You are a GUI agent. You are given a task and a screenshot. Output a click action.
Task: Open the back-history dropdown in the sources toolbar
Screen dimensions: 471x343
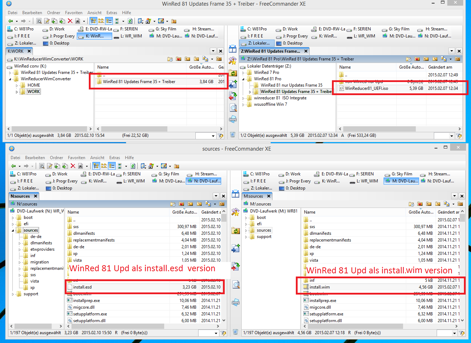[19, 166]
